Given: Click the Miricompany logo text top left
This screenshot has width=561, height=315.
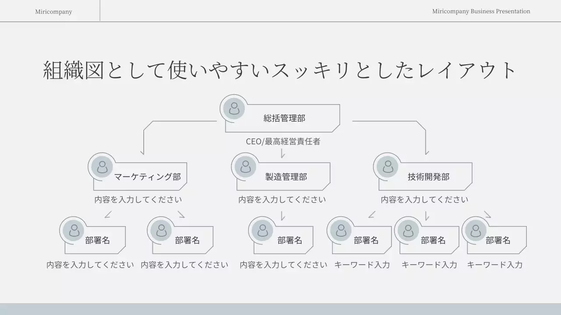Looking at the screenshot, I should pos(53,11).
